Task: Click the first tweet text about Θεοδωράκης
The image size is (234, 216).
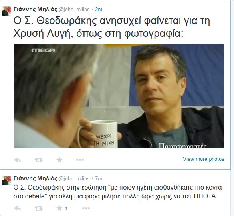Action: pos(112,28)
